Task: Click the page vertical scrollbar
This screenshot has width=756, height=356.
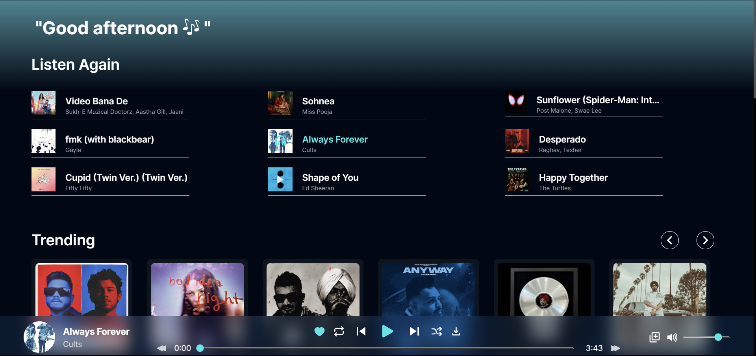Action: point(754,49)
